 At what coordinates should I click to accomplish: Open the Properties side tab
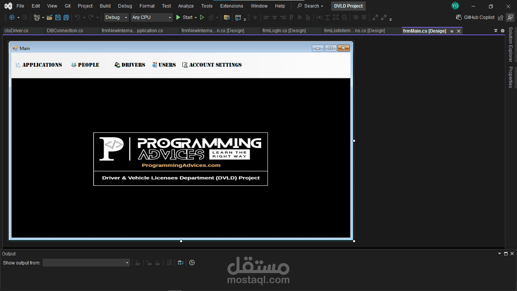(511, 77)
